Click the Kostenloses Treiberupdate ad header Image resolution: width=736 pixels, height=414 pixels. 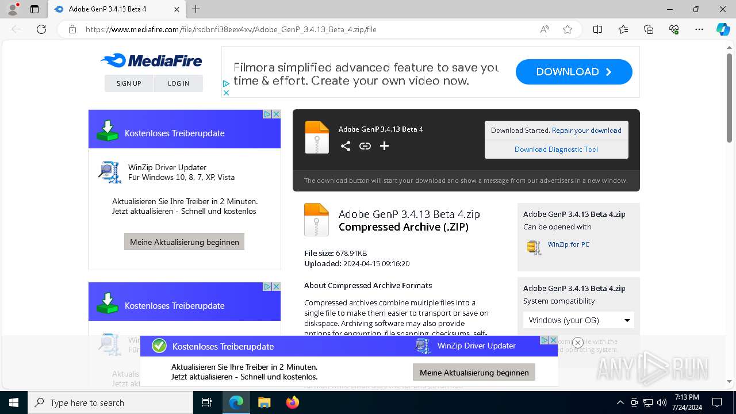185,129
